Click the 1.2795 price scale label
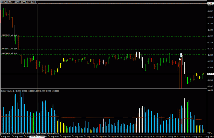 click(x=211, y=24)
